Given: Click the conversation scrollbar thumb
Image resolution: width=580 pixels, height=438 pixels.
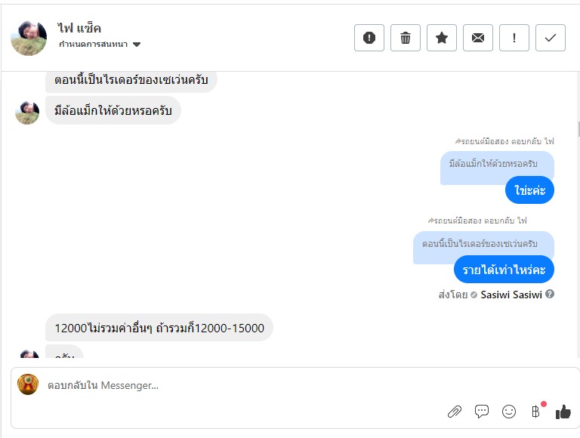Looking at the screenshot, I should 578,128.
